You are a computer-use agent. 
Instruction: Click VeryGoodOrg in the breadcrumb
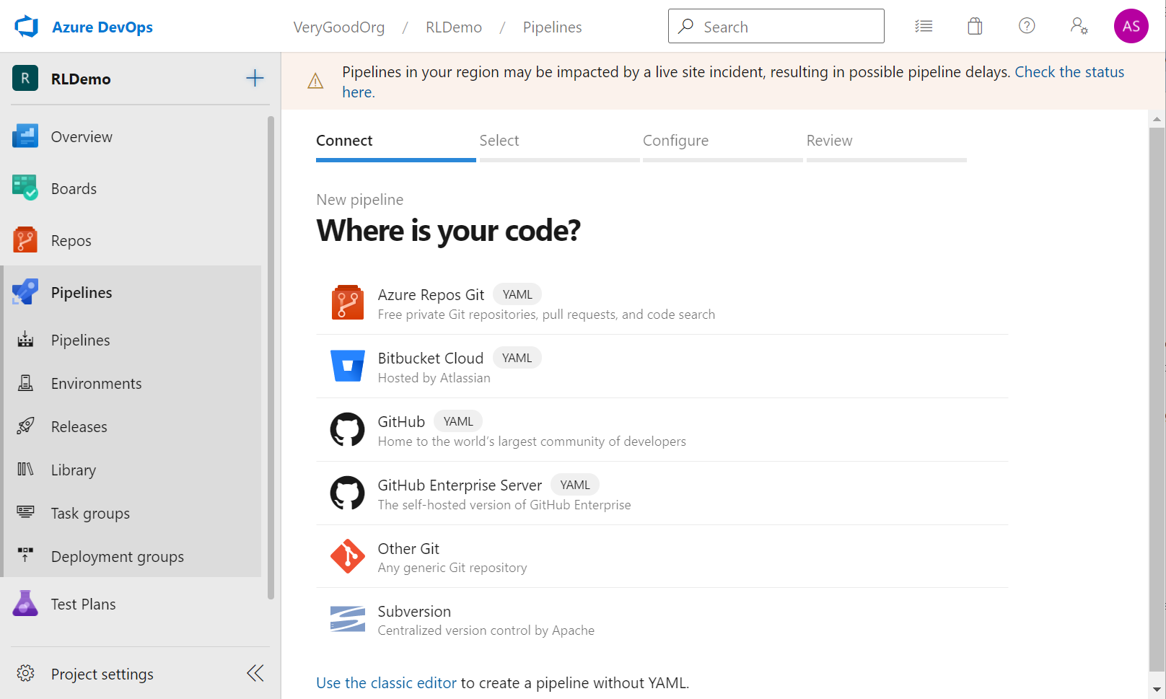click(x=339, y=27)
